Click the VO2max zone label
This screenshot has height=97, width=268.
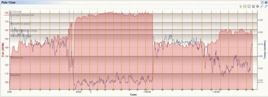point(16,12)
